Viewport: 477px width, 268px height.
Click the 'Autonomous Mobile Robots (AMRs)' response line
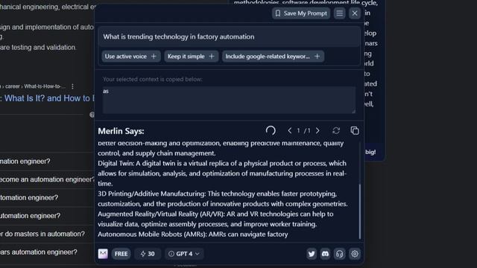point(193,234)
